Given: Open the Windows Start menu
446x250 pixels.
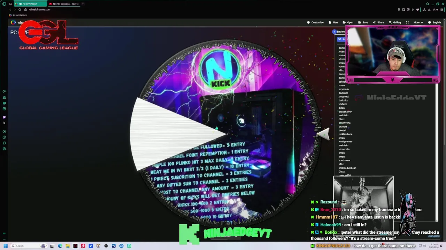Looking at the screenshot, I should click(6, 246).
